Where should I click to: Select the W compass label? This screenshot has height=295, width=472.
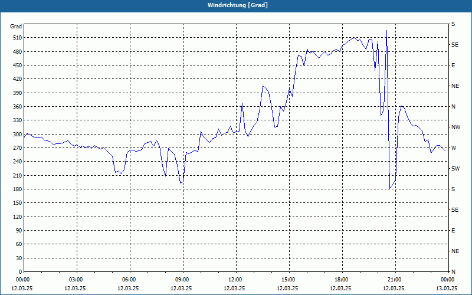[454, 148]
